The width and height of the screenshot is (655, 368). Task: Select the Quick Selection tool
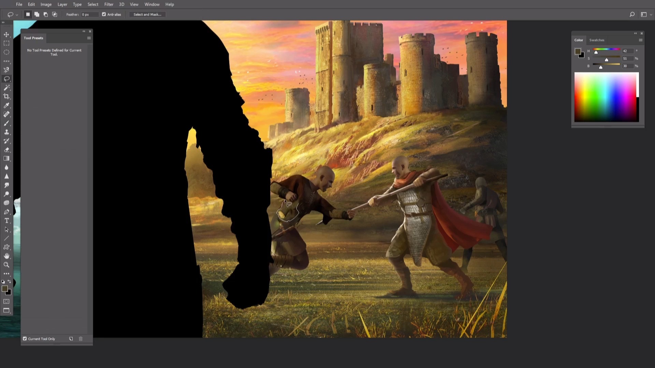[x=6, y=70]
